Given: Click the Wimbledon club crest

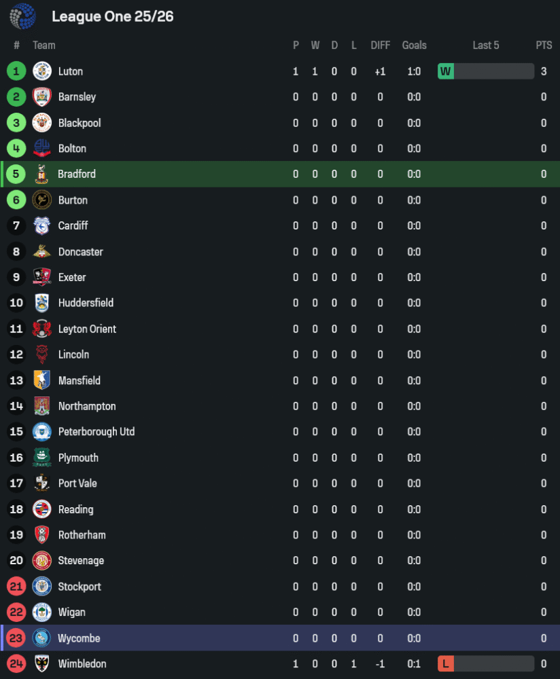Looking at the screenshot, I should coord(42,664).
